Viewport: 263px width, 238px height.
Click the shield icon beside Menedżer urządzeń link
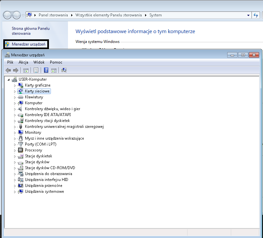tap(7, 44)
